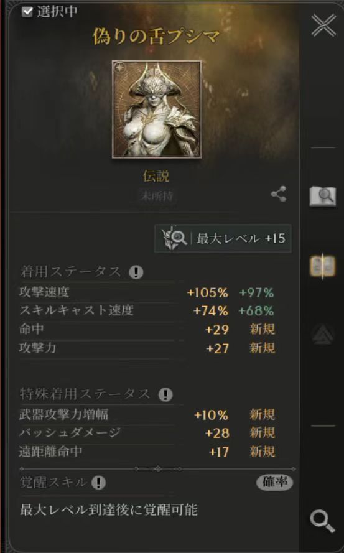This screenshot has width=344, height=553.
Task: Click the 最大レベル到達後に覚醒可能 text
Action: [x=108, y=509]
